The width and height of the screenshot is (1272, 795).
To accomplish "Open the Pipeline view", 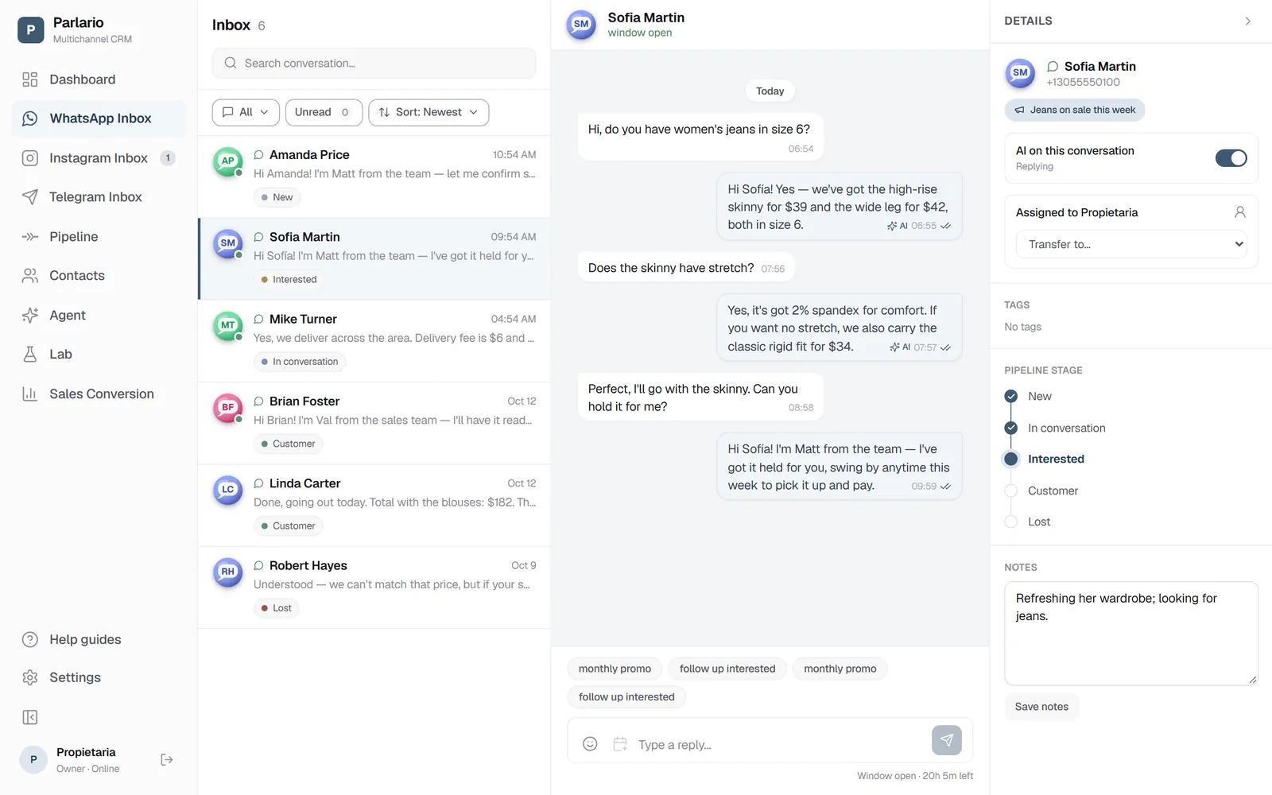I will tap(99, 237).
